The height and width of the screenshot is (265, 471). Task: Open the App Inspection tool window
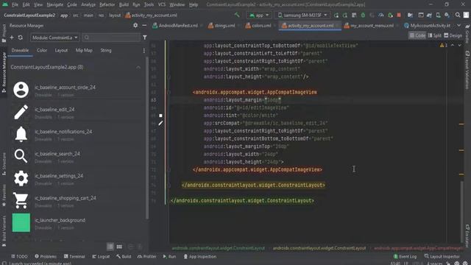point(199,257)
